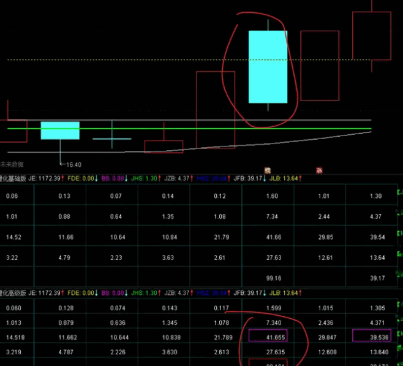
Task: Click the 16.40 low price label
Action: pyautogui.click(x=73, y=165)
